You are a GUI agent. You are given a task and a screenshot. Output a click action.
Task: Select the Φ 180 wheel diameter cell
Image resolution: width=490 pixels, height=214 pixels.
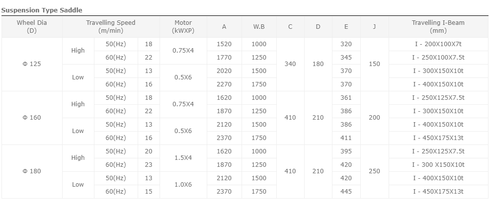[32, 171]
